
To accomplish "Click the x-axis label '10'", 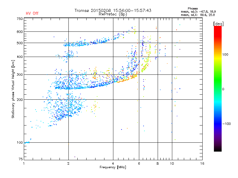I will (172, 163).
